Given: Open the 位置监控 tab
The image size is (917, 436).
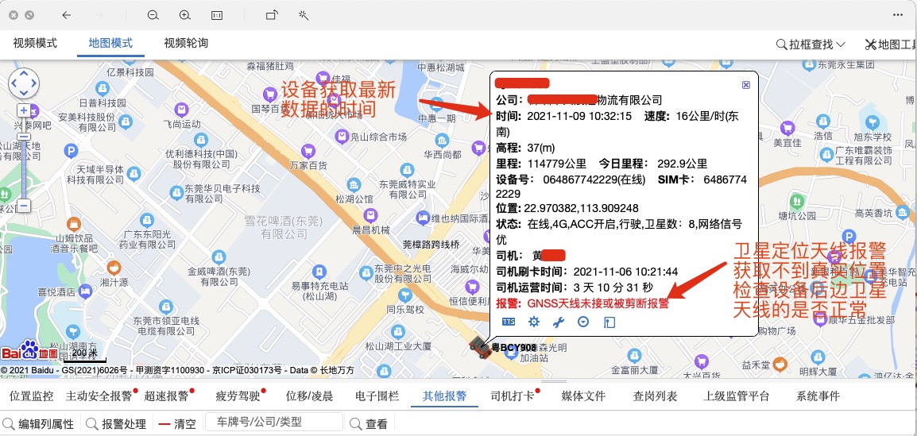Looking at the screenshot, I should (32, 396).
